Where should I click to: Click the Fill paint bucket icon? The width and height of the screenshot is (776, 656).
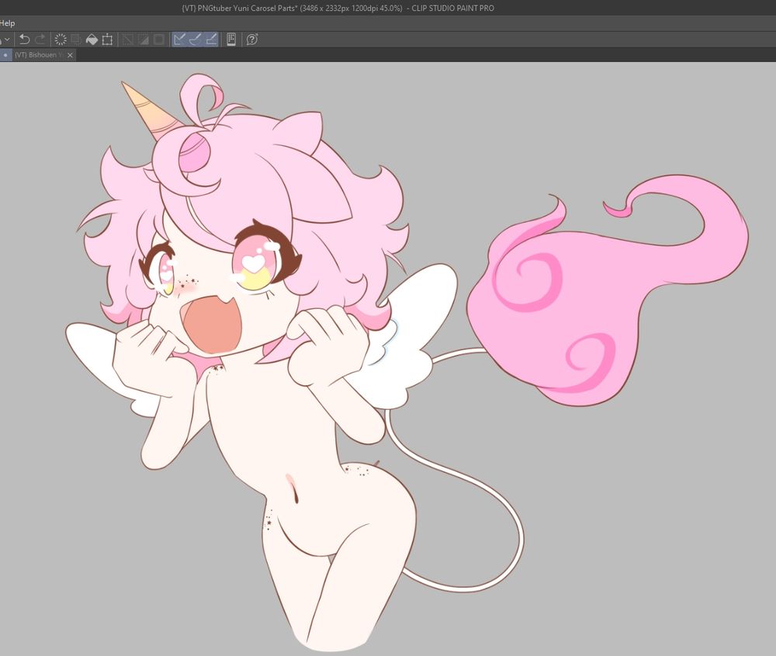pyautogui.click(x=92, y=40)
